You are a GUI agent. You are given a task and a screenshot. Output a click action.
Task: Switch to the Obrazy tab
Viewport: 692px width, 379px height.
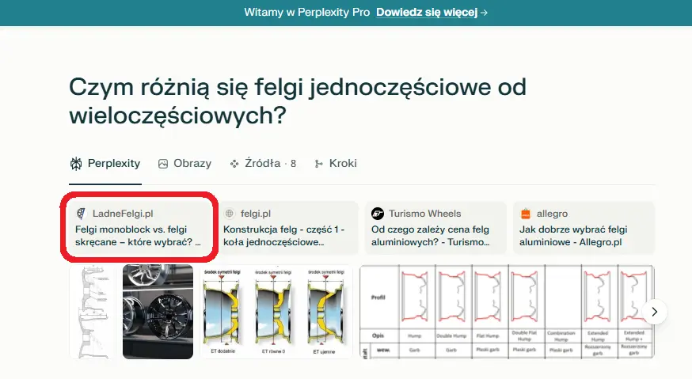coord(185,164)
